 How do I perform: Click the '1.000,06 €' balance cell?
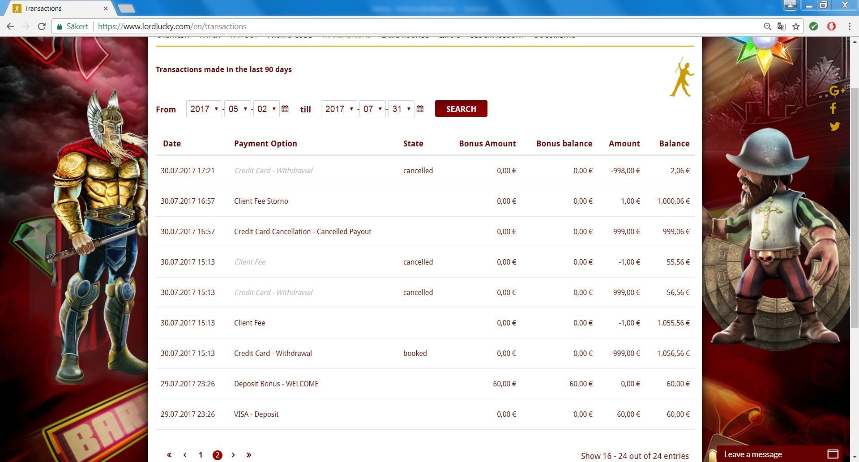pos(673,201)
